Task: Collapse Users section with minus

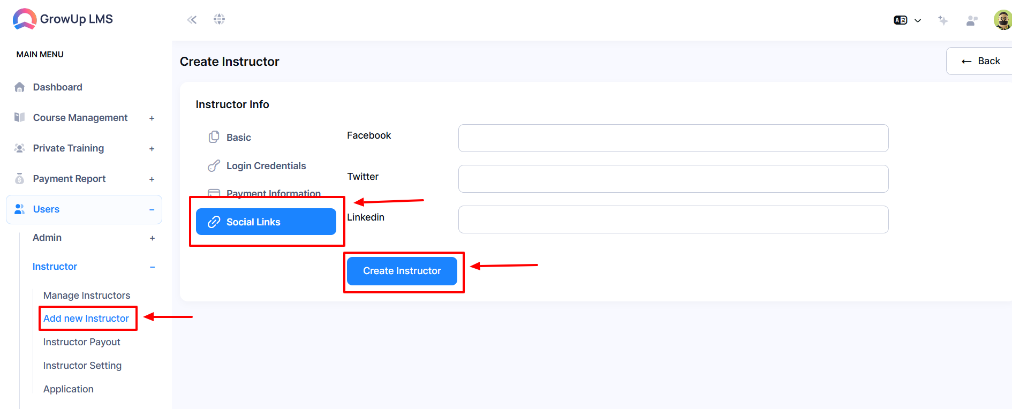Action: 152,210
